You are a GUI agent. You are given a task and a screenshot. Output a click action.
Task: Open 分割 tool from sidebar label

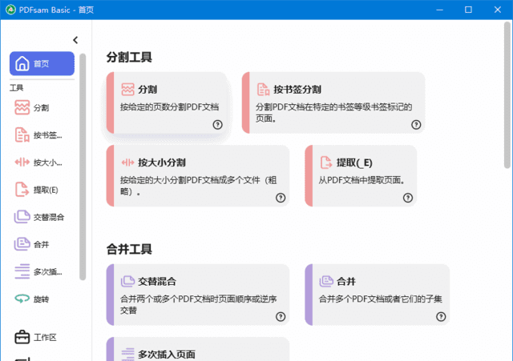41,108
